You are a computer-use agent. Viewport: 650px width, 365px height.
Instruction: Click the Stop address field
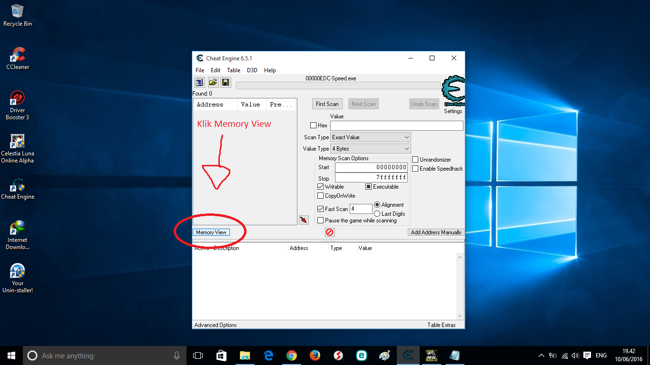[371, 178]
